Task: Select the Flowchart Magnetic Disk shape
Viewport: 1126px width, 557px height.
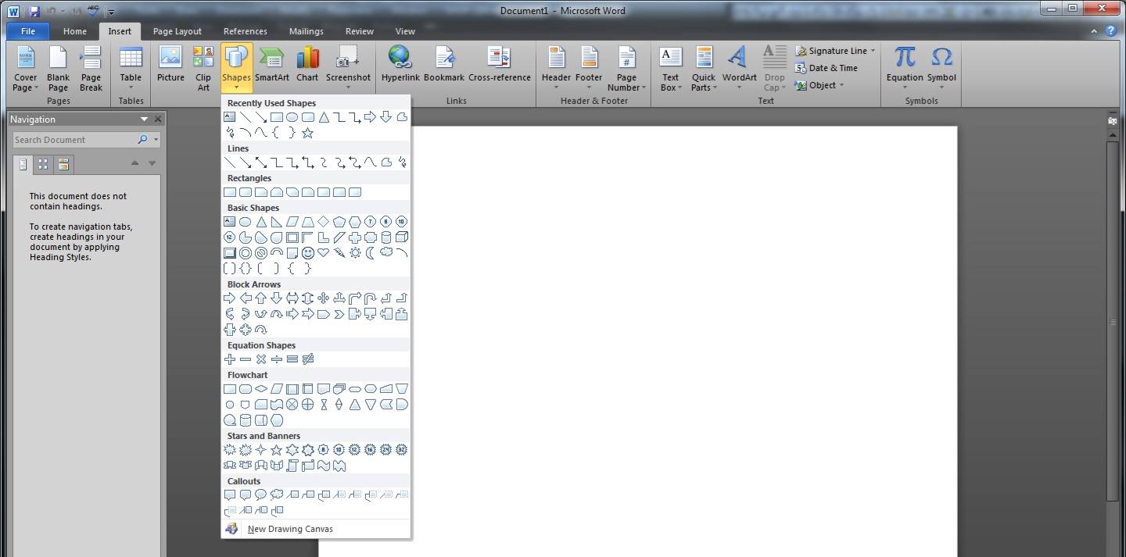Action: click(x=246, y=420)
